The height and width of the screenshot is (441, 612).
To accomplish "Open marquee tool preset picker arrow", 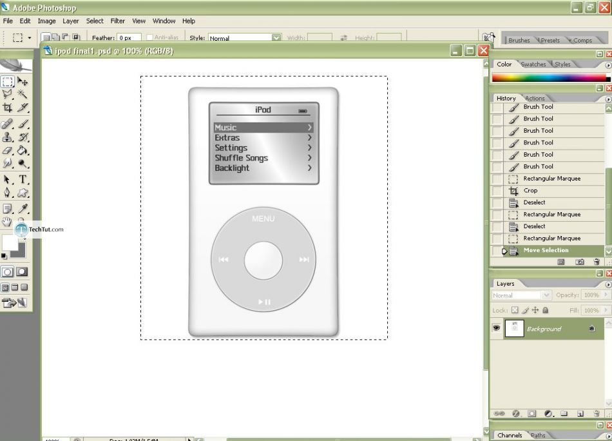I will pyautogui.click(x=30, y=38).
